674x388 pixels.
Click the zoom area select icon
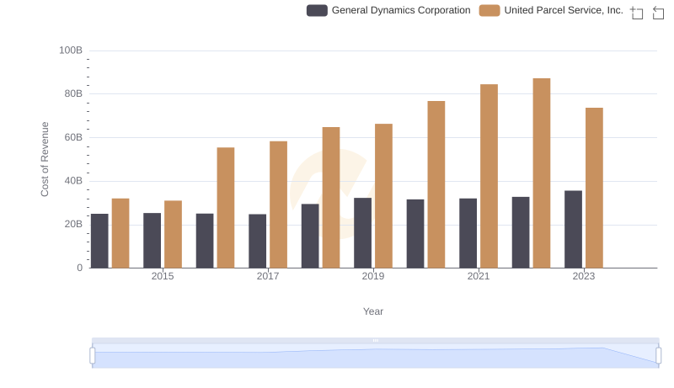pyautogui.click(x=637, y=13)
